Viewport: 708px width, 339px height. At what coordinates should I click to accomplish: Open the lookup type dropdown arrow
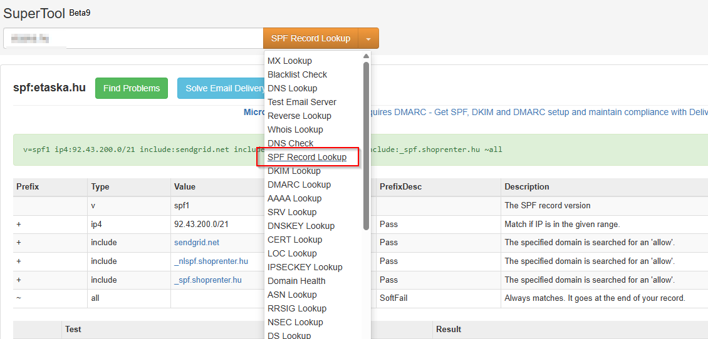coord(368,38)
